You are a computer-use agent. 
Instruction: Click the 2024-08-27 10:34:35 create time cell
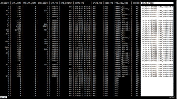point(83,47)
